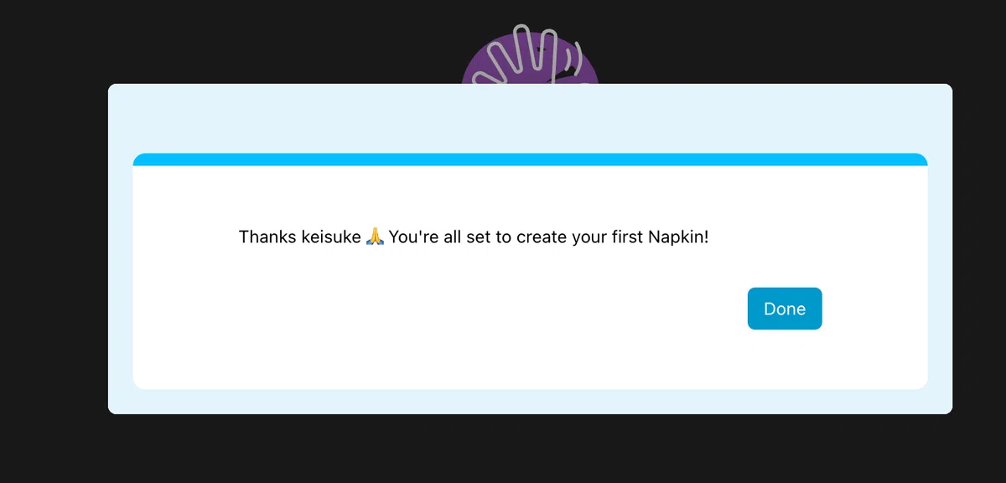Click the bright blue progress bar
This screenshot has width=1006, height=483.
click(x=530, y=159)
